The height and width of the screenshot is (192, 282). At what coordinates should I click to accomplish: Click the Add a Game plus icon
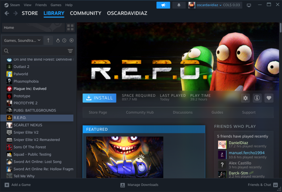[7, 185]
